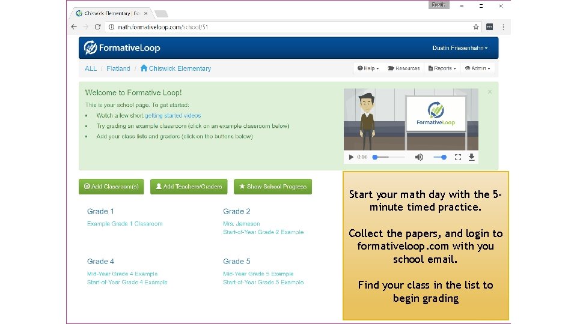This screenshot has width=577, height=324.
Task: Click the Grade 2 heading
Action: (x=237, y=211)
